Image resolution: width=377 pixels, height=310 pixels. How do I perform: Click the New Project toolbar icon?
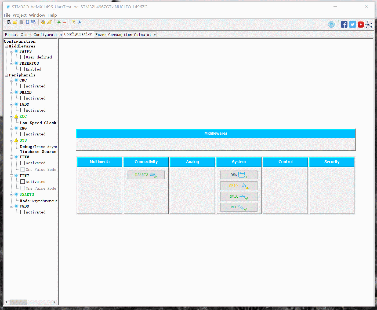tap(9, 22)
